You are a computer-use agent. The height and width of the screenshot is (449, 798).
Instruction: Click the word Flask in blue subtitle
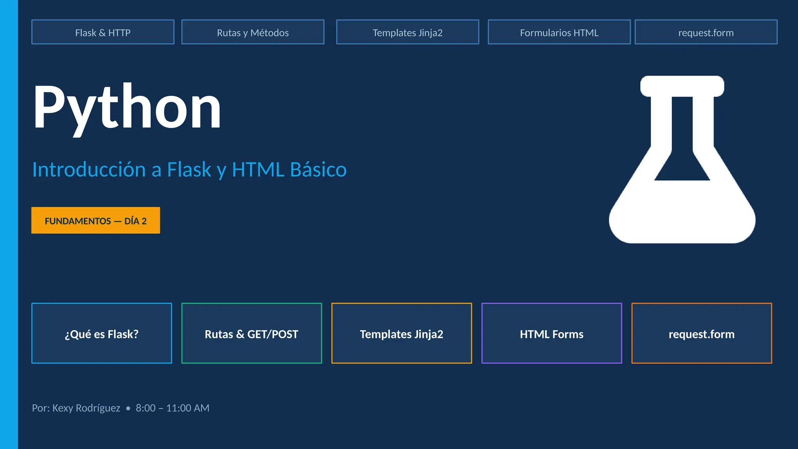point(189,170)
